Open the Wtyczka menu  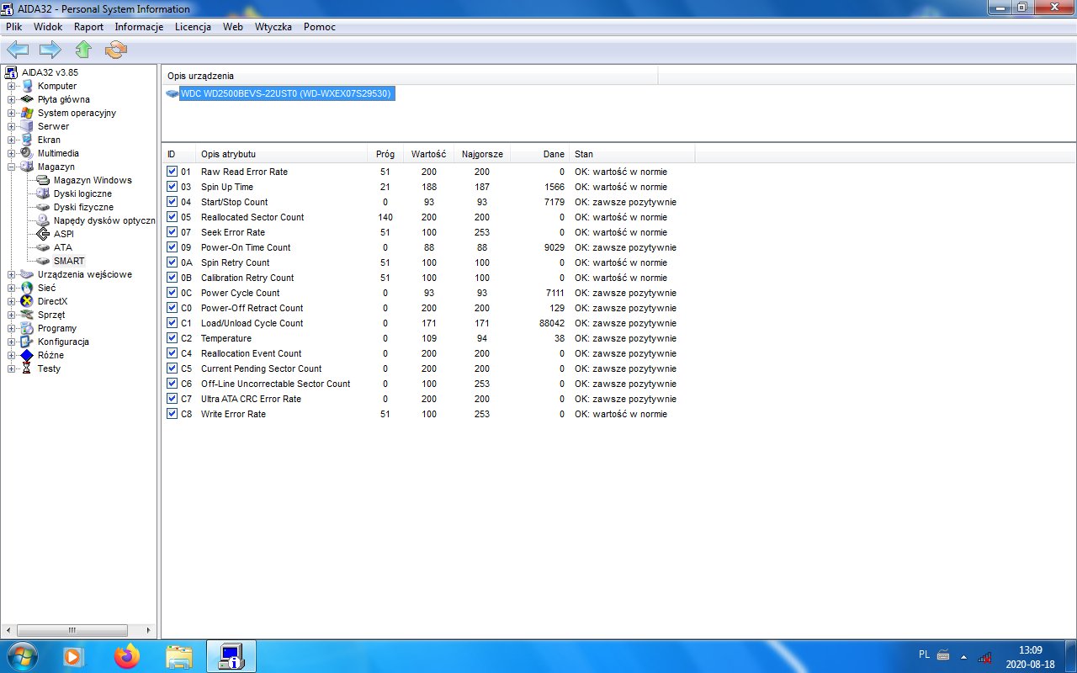(x=273, y=27)
